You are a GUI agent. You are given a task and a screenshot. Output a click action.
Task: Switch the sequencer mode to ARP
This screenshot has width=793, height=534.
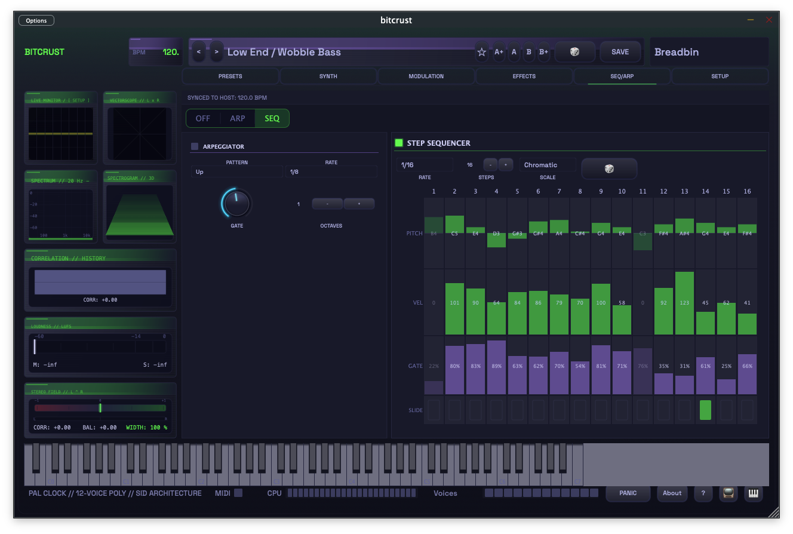pos(237,118)
